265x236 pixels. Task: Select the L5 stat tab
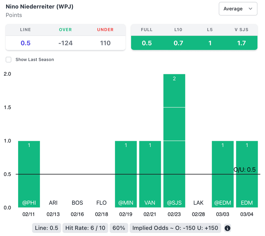click(x=210, y=30)
